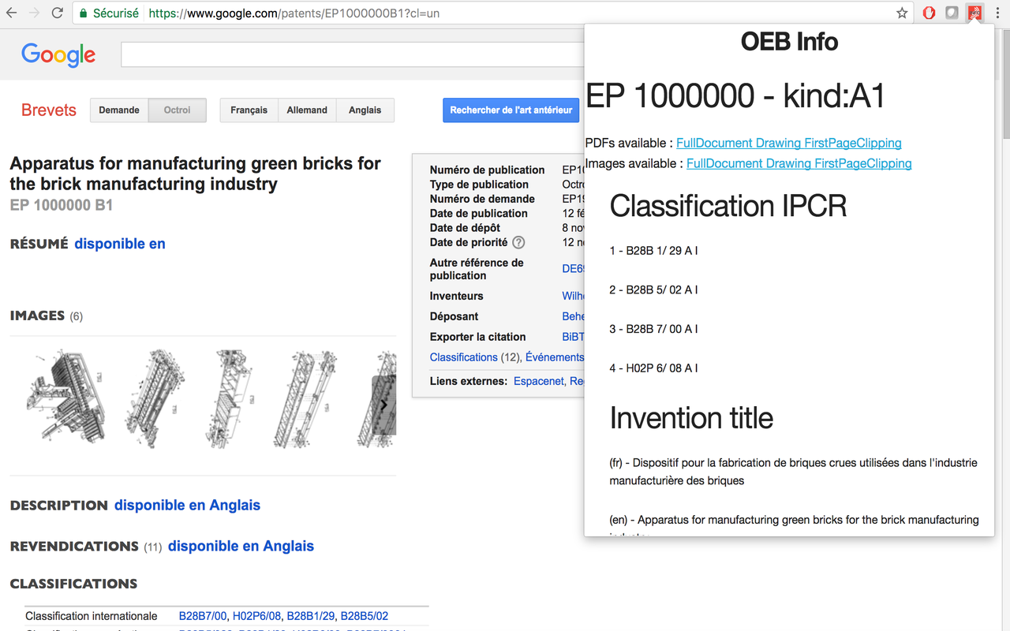
Task: Click classification B28B1/29 link
Action: 310,616
